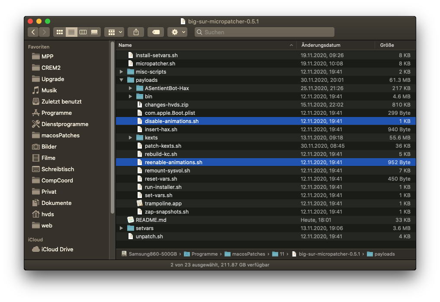The width and height of the screenshot is (440, 302).
Task: Click the sidebar vertical scrollbar
Action: pyautogui.click(x=112, y=128)
